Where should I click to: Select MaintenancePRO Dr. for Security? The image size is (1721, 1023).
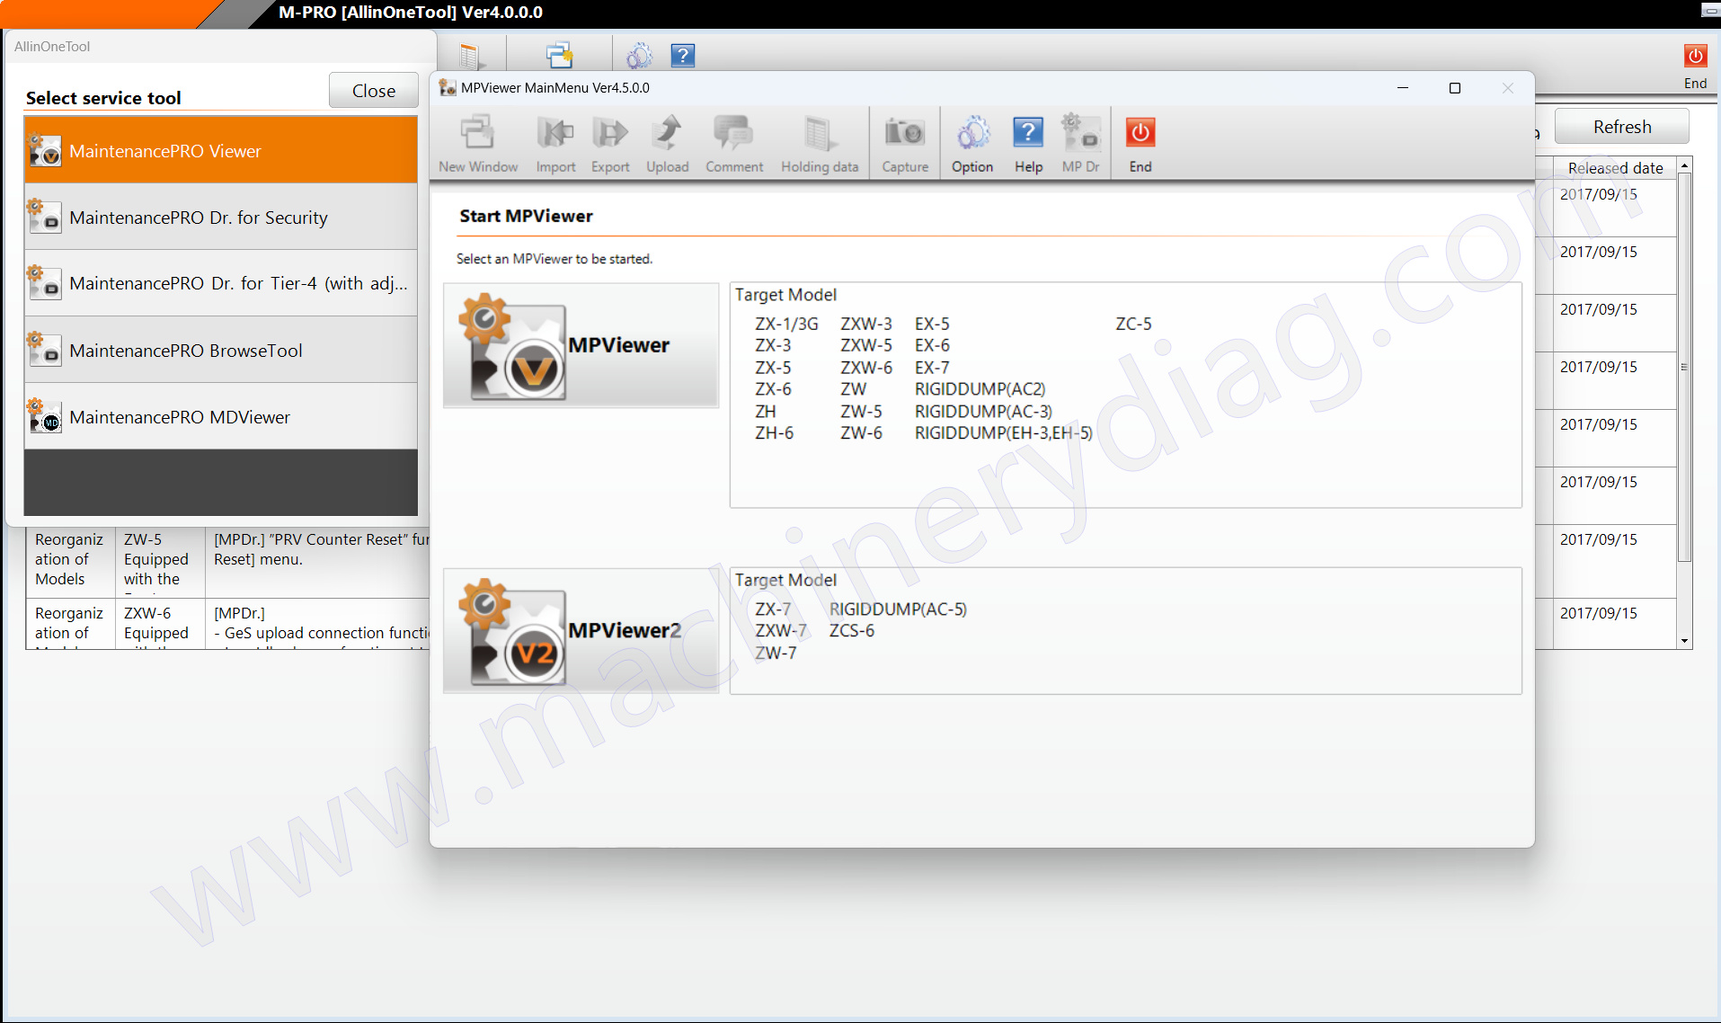click(x=221, y=218)
